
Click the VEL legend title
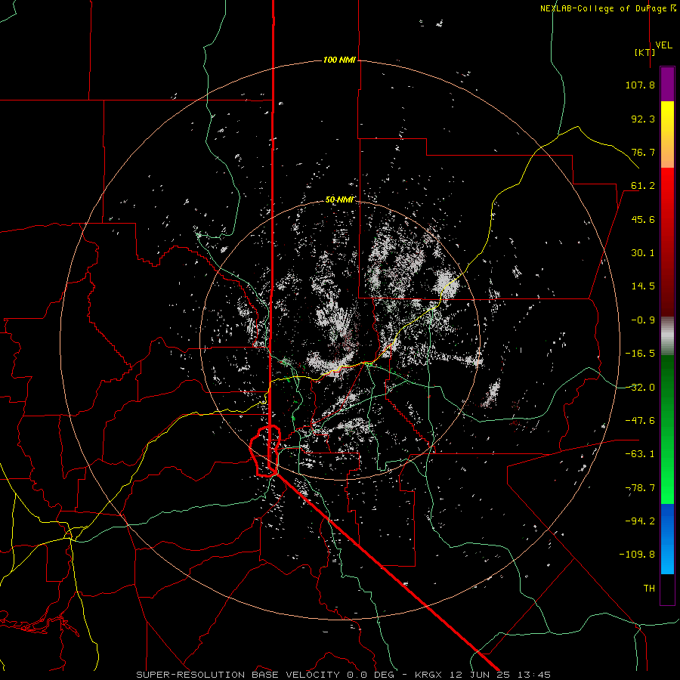tap(663, 45)
